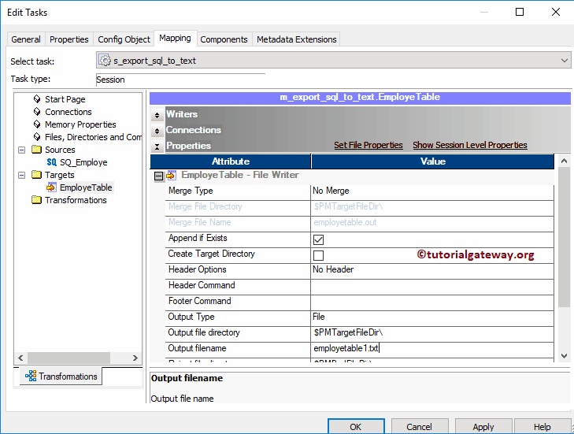Click the EmployeTable target icon in tree

pos(52,187)
